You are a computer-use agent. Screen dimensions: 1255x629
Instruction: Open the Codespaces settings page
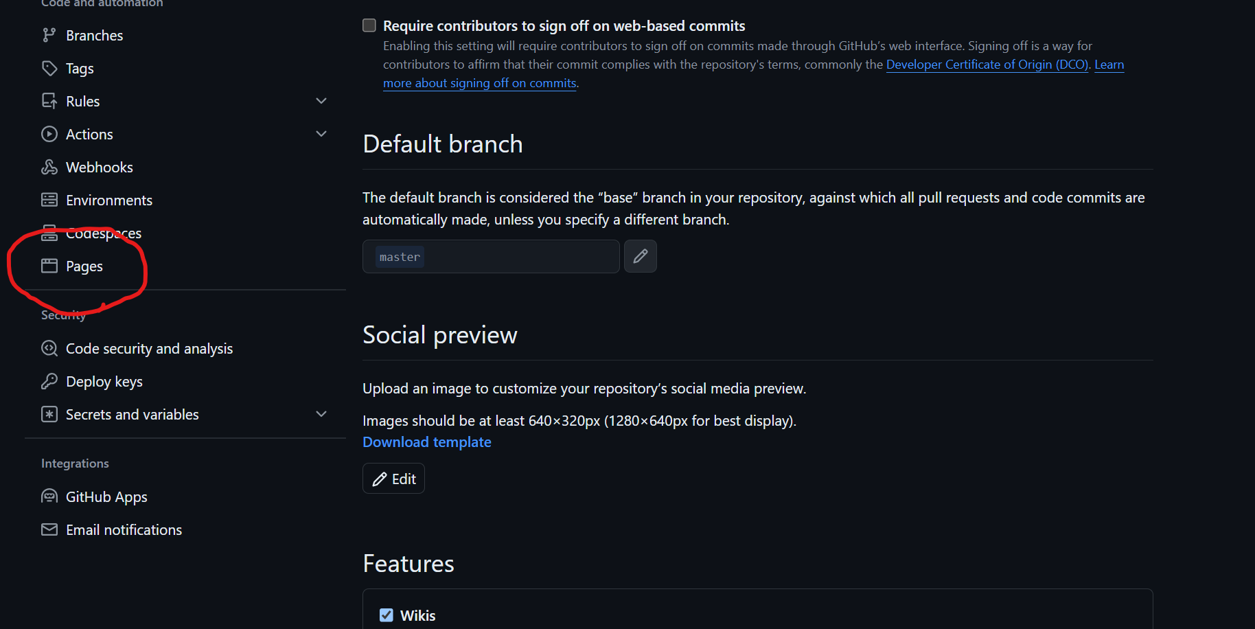[x=104, y=233]
